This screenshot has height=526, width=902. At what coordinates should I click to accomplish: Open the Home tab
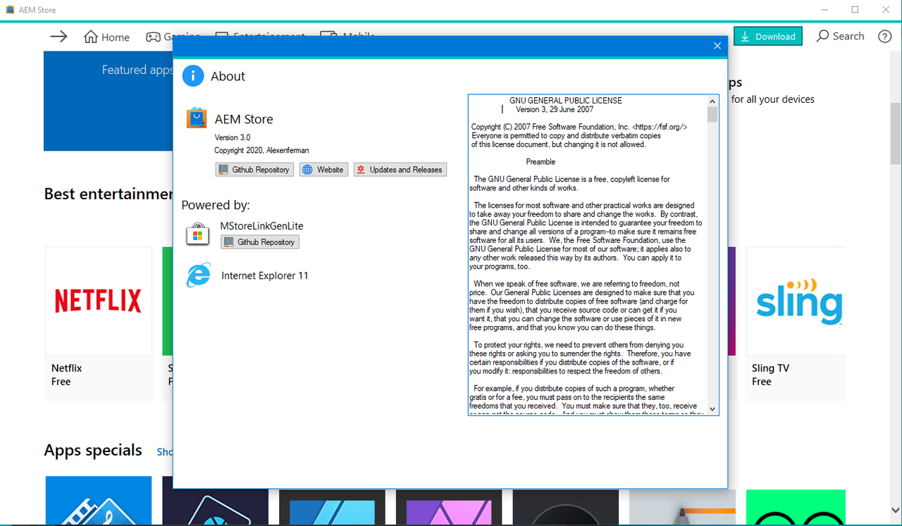[106, 37]
